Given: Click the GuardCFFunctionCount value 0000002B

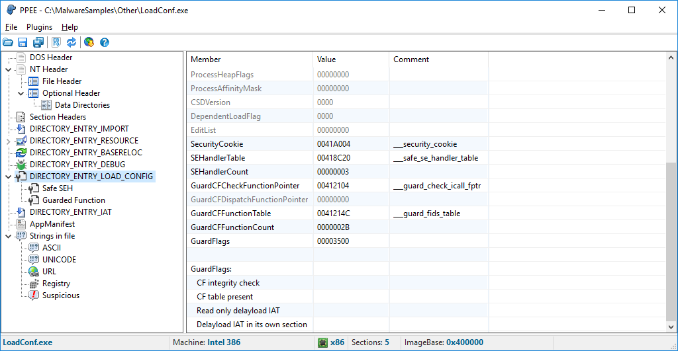Looking at the screenshot, I should (x=333, y=227).
